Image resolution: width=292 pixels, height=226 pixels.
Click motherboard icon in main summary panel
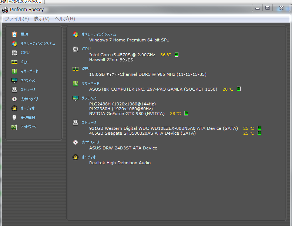pyautogui.click(x=75, y=83)
